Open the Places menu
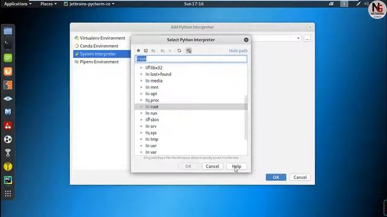The image size is (387, 217). click(48, 4)
